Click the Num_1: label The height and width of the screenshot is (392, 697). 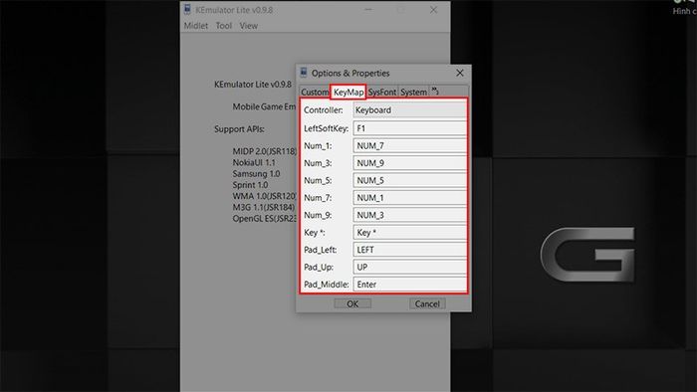coord(318,145)
